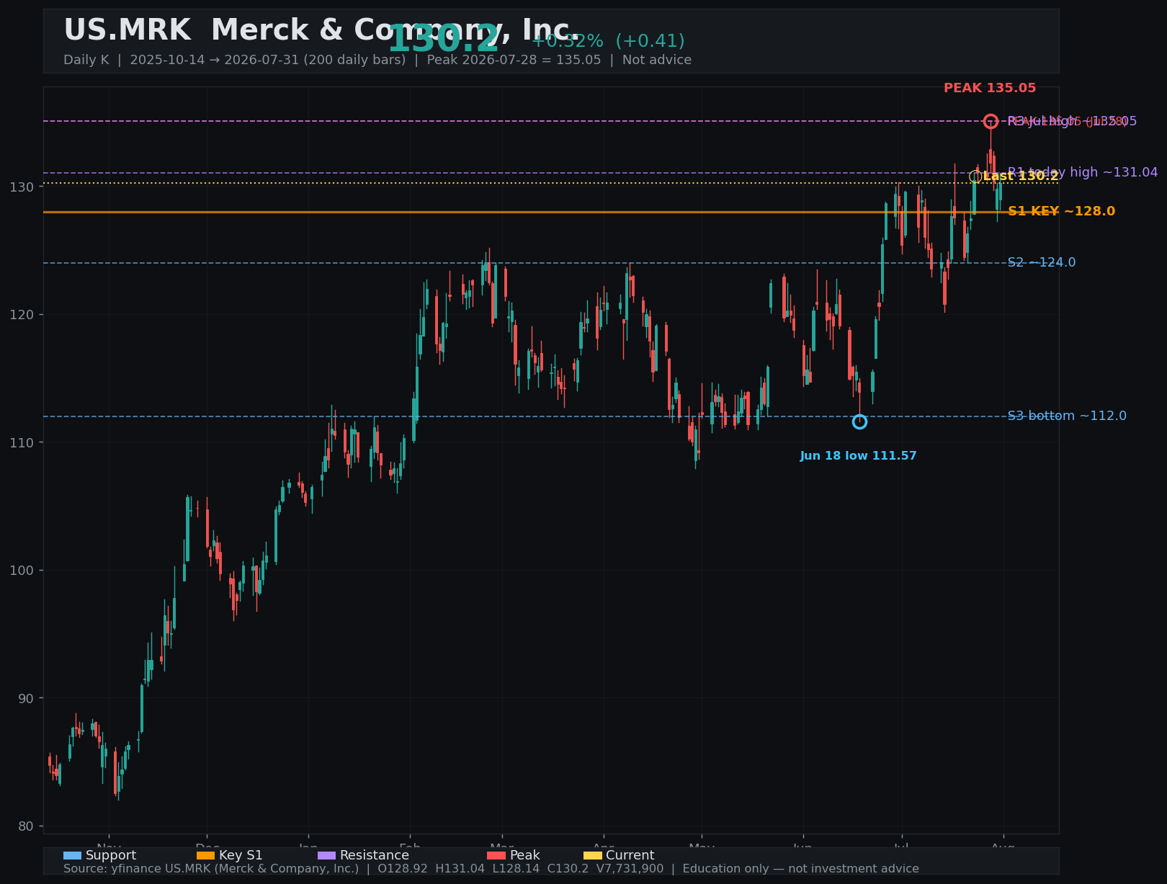This screenshot has width=1167, height=884.
Task: Click the "Current" legend text
Action: click(x=630, y=856)
